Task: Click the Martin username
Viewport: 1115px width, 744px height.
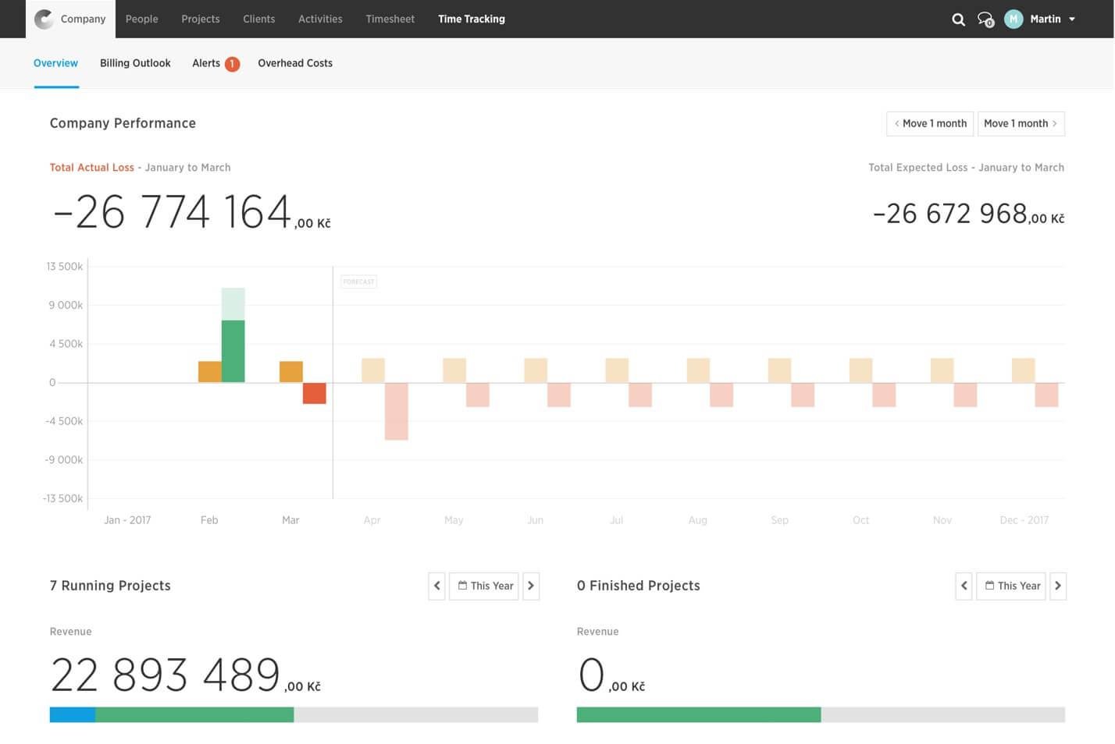Action: click(1046, 19)
